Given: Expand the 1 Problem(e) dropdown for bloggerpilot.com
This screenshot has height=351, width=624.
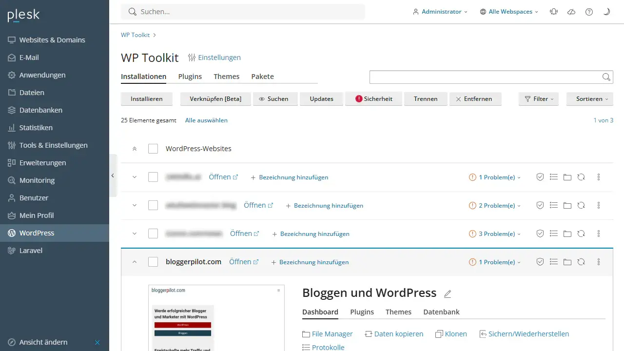Looking at the screenshot, I should [495, 262].
